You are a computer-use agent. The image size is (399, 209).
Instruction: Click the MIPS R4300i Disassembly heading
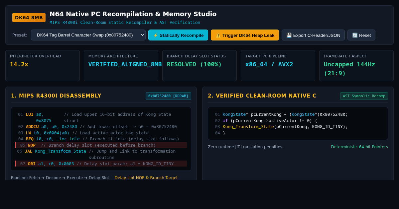point(56,96)
